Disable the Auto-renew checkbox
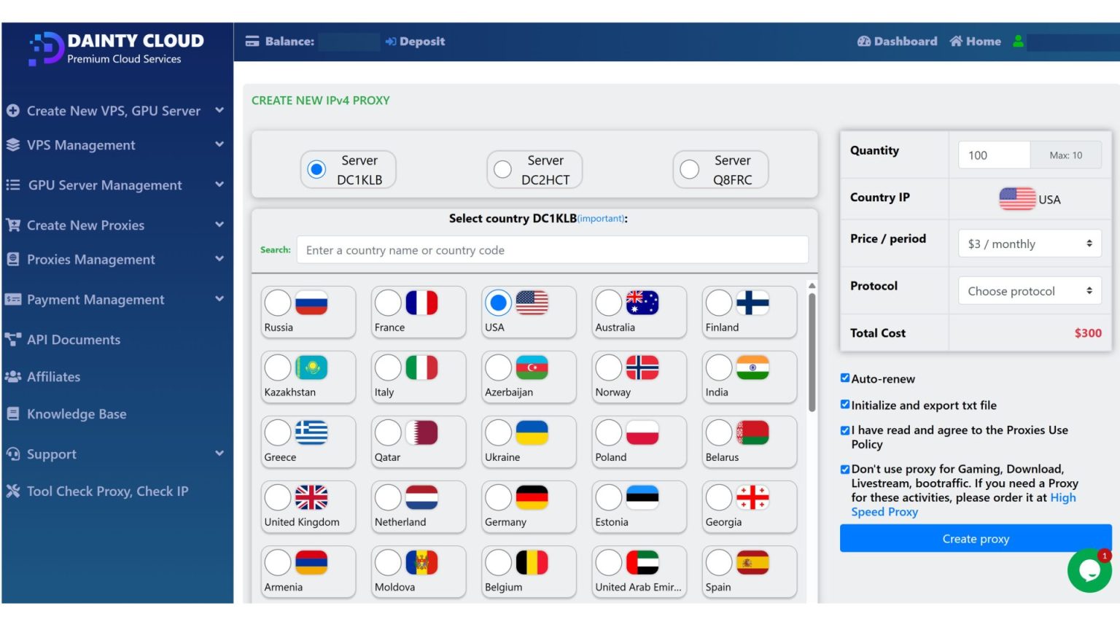The image size is (1120, 630). [845, 378]
